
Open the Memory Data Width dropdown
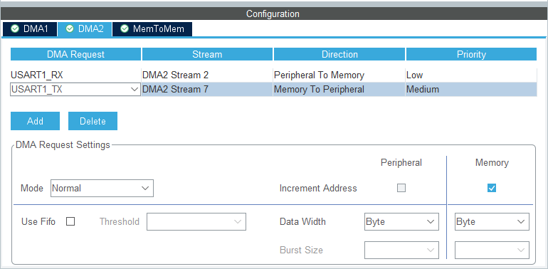[x=492, y=222]
